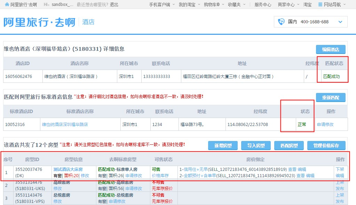This screenshot has height=205, width=356.
Task: Click the 编辑酒店 button
Action: coord(331,49)
